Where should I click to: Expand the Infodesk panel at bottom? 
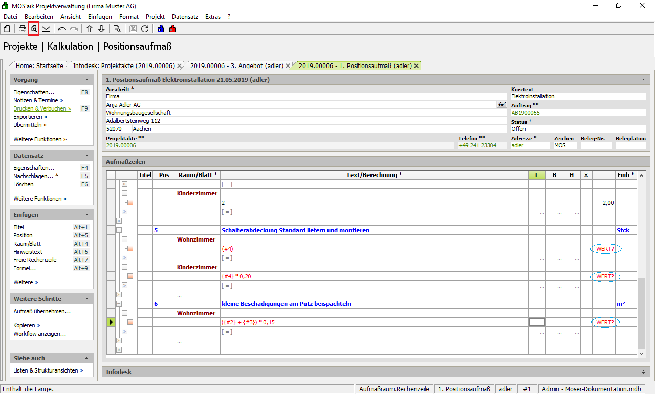(x=643, y=372)
